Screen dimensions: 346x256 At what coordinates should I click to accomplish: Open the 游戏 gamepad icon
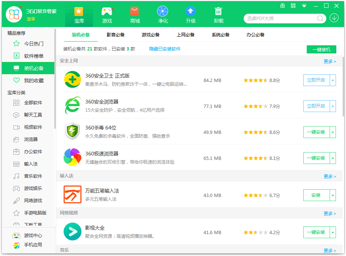click(107, 12)
